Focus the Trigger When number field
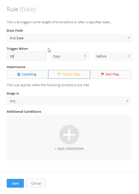Screen dimensions: 139x194 pyautogui.click(x=27, y=56)
